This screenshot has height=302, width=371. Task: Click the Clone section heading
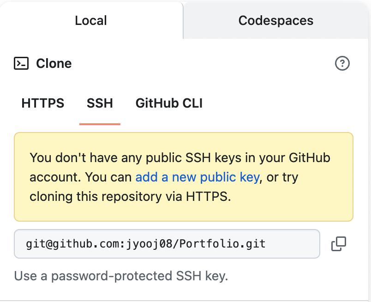click(54, 63)
